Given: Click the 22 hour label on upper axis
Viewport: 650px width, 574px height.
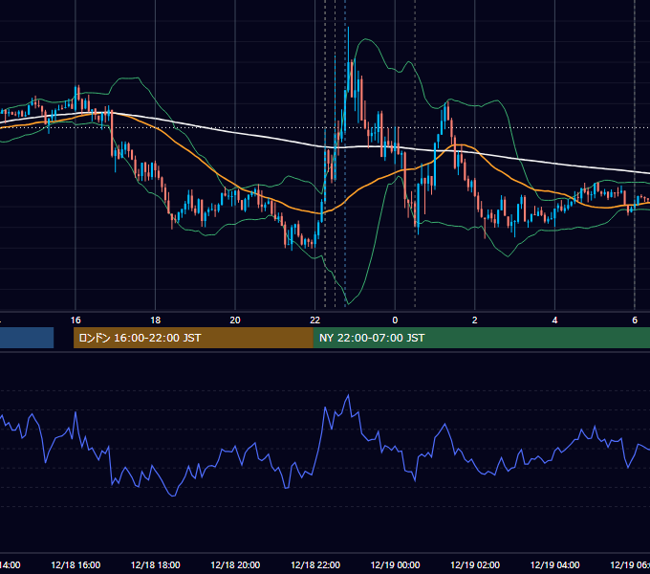Looking at the screenshot, I should click(315, 320).
